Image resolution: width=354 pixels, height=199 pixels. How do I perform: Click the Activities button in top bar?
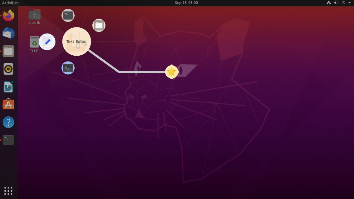(x=10, y=3)
